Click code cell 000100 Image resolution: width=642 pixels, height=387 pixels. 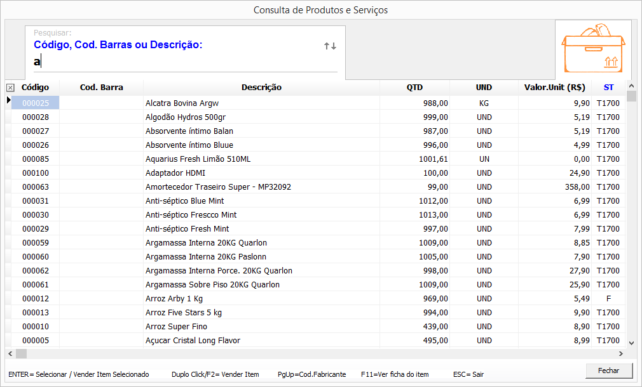click(35, 173)
